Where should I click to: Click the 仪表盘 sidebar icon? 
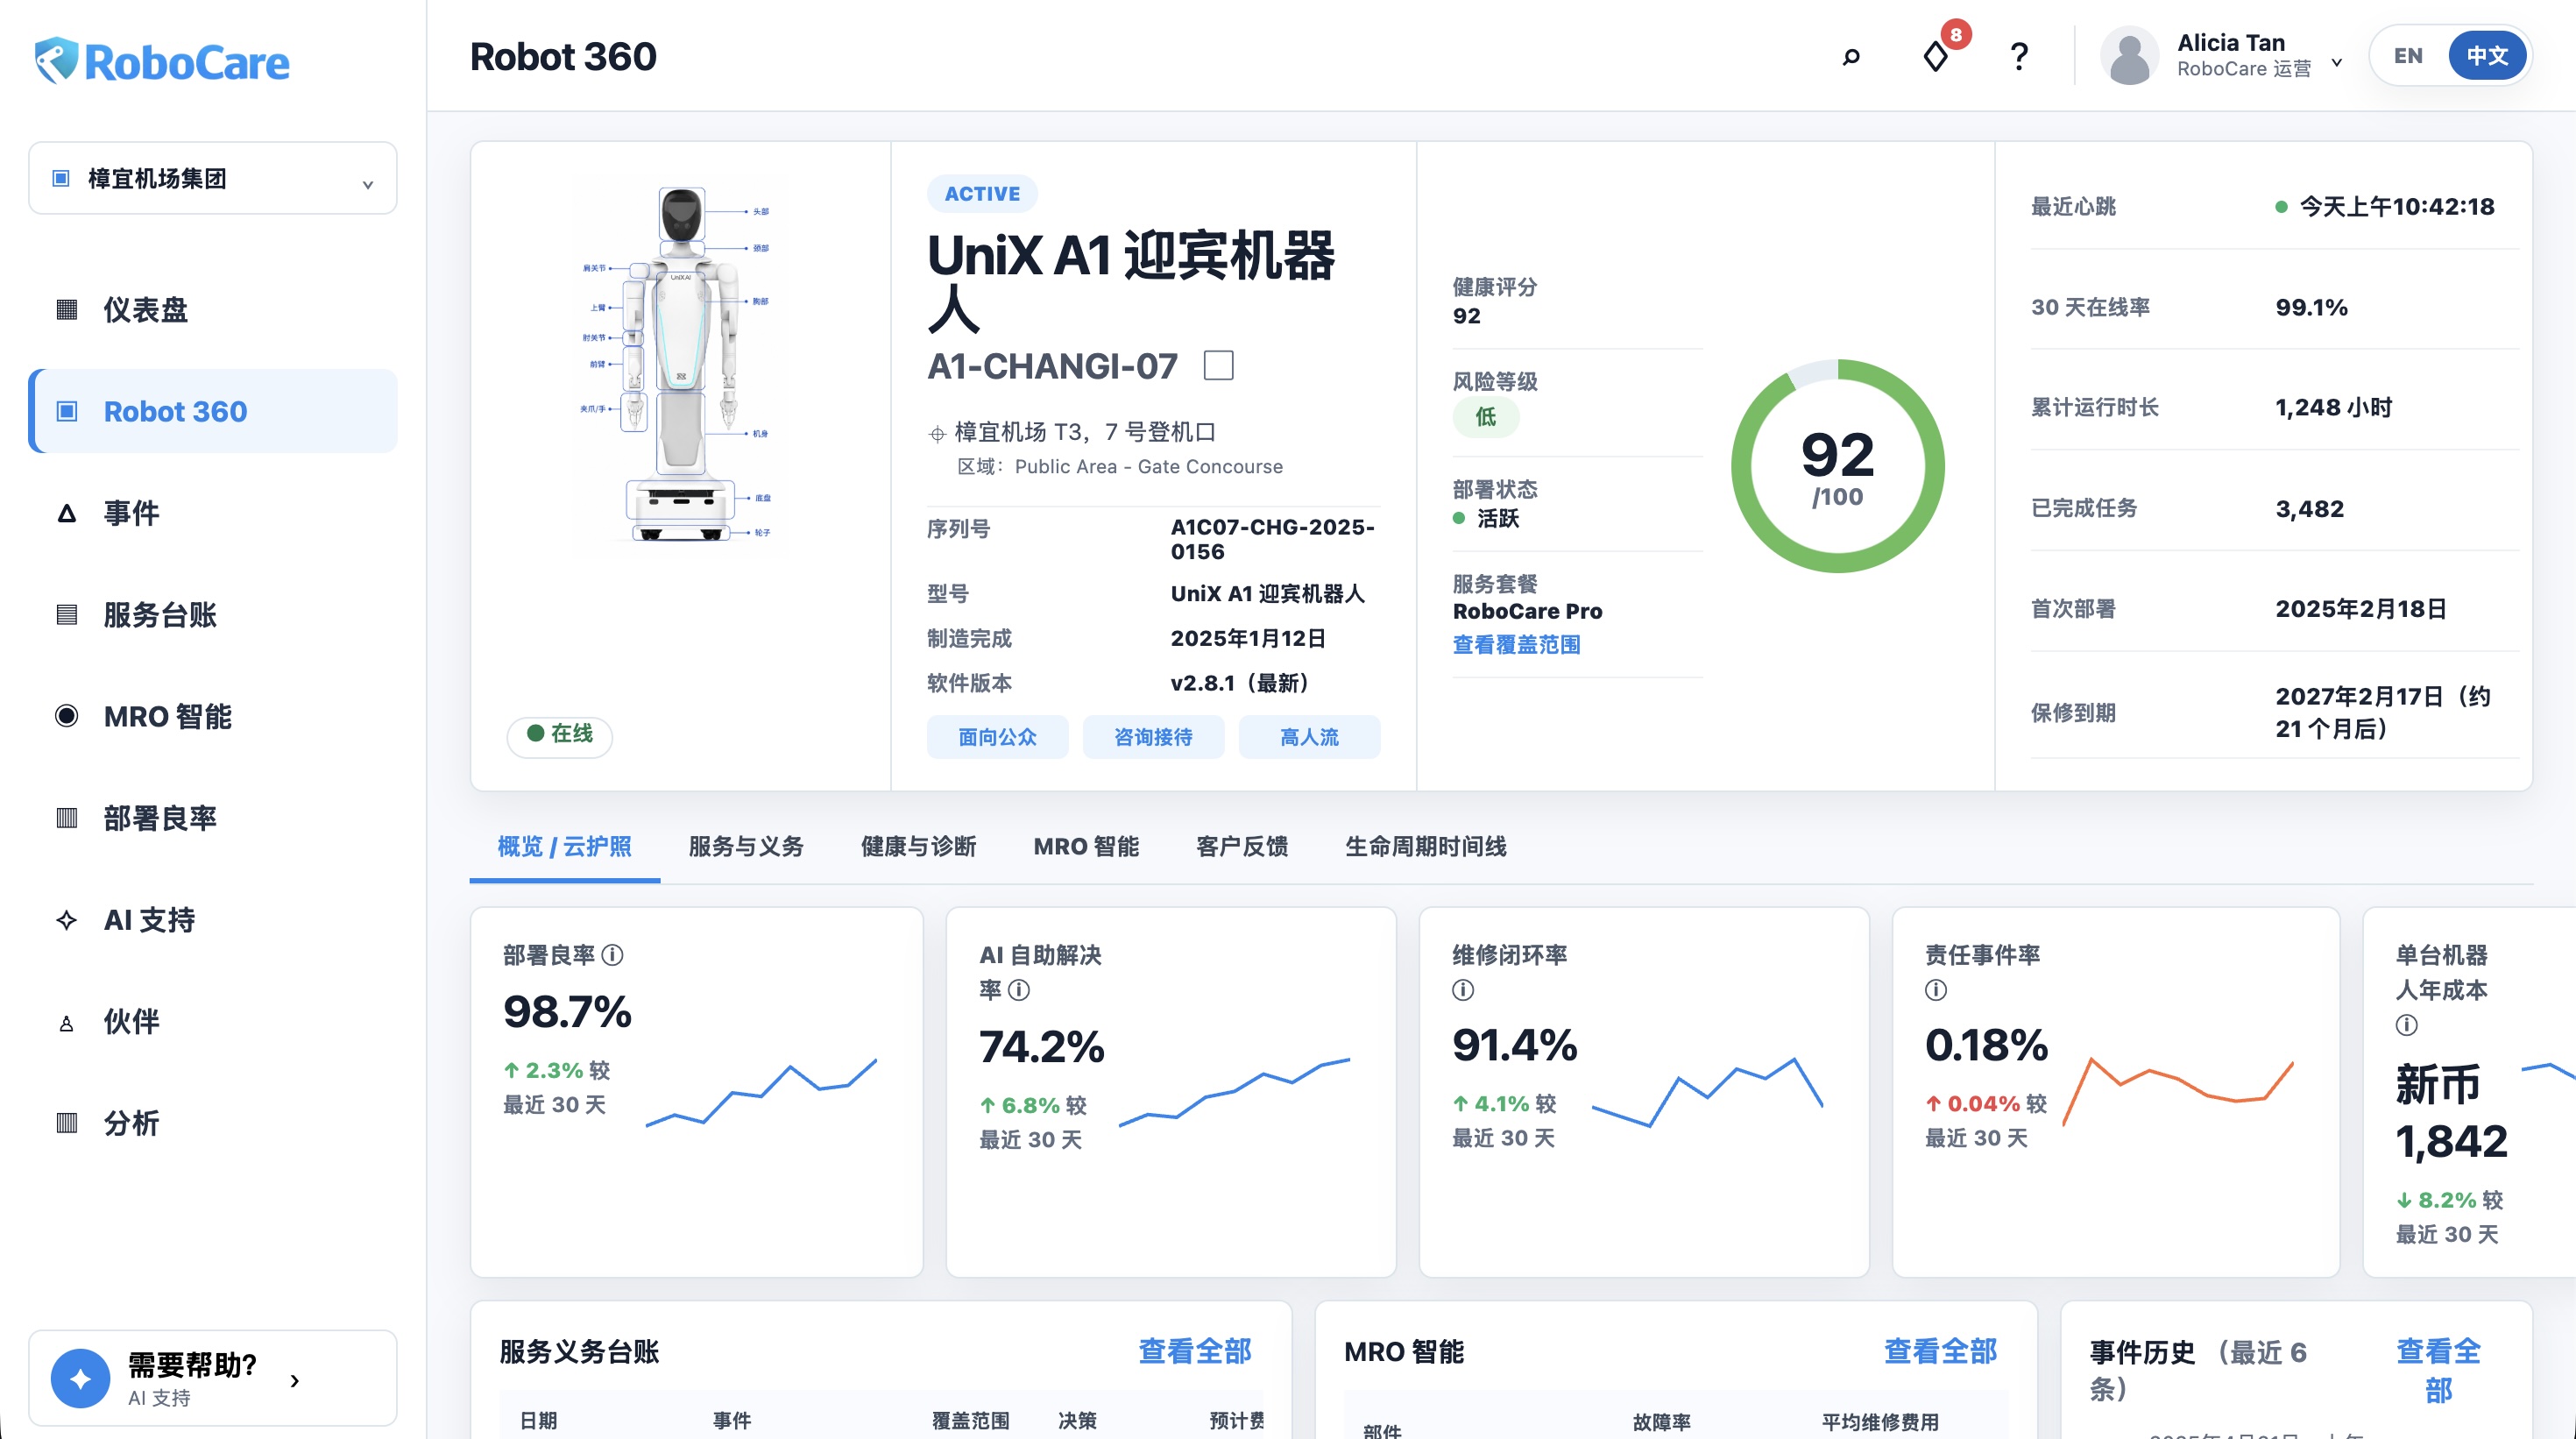click(x=67, y=309)
